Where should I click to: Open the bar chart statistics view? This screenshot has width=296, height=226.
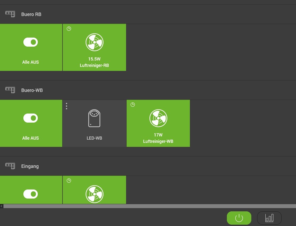tap(269, 218)
